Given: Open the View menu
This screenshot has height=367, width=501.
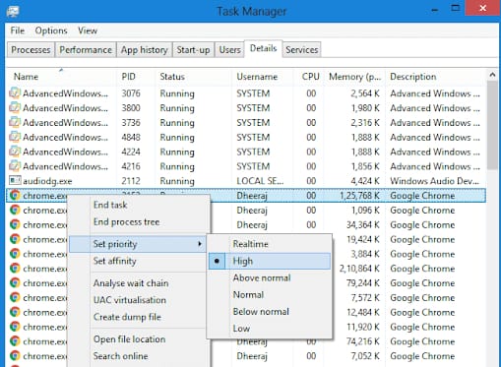Looking at the screenshot, I should pyautogui.click(x=88, y=31).
